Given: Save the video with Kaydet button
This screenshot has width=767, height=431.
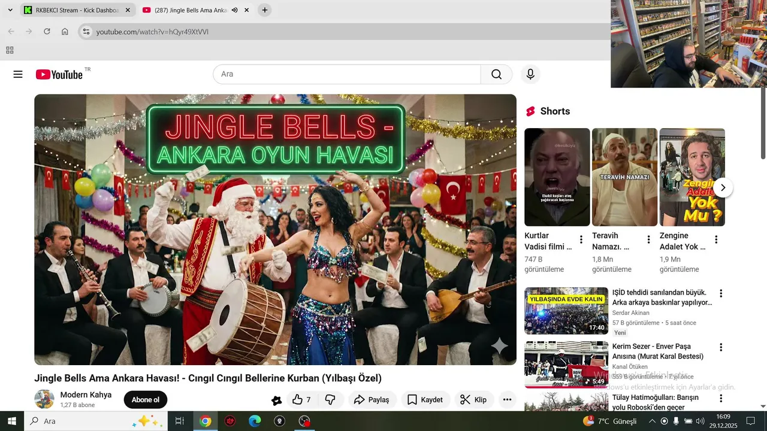Looking at the screenshot, I should click(425, 400).
